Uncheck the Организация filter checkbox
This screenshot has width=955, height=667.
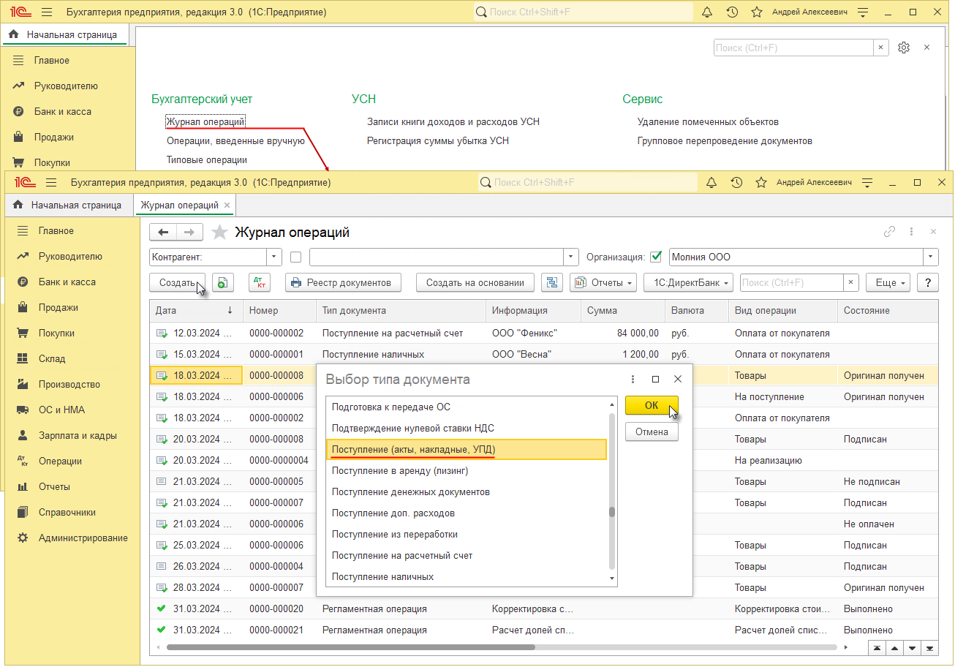(655, 257)
